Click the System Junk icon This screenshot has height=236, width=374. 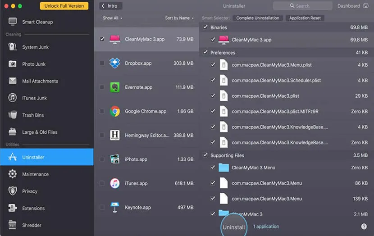pos(13,47)
